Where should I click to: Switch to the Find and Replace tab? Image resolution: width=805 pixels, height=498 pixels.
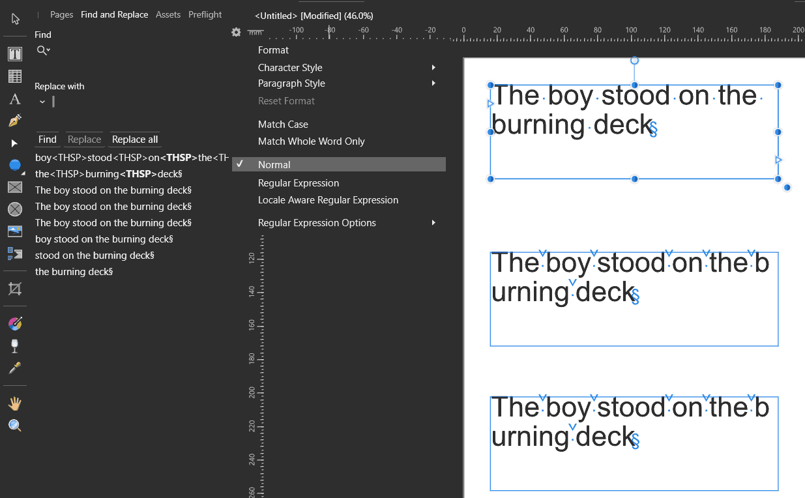coord(114,14)
